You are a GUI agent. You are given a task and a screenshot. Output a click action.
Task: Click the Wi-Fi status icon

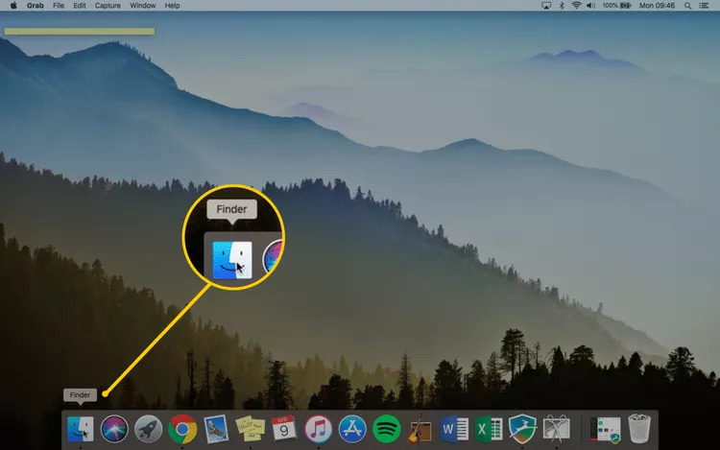577,6
